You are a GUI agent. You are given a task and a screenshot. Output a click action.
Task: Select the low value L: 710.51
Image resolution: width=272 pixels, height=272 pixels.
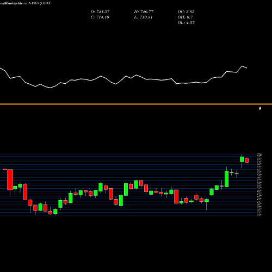(143, 17)
